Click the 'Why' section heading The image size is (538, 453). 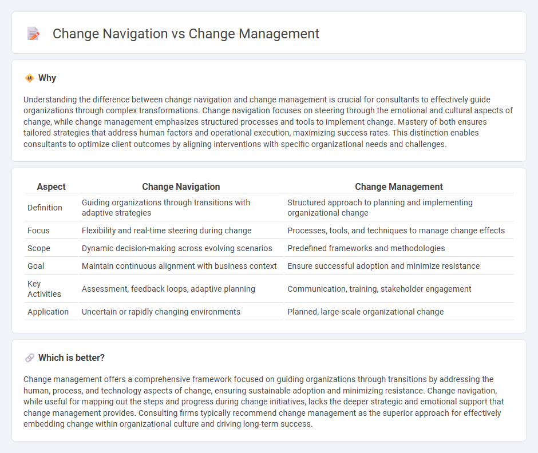click(x=47, y=78)
